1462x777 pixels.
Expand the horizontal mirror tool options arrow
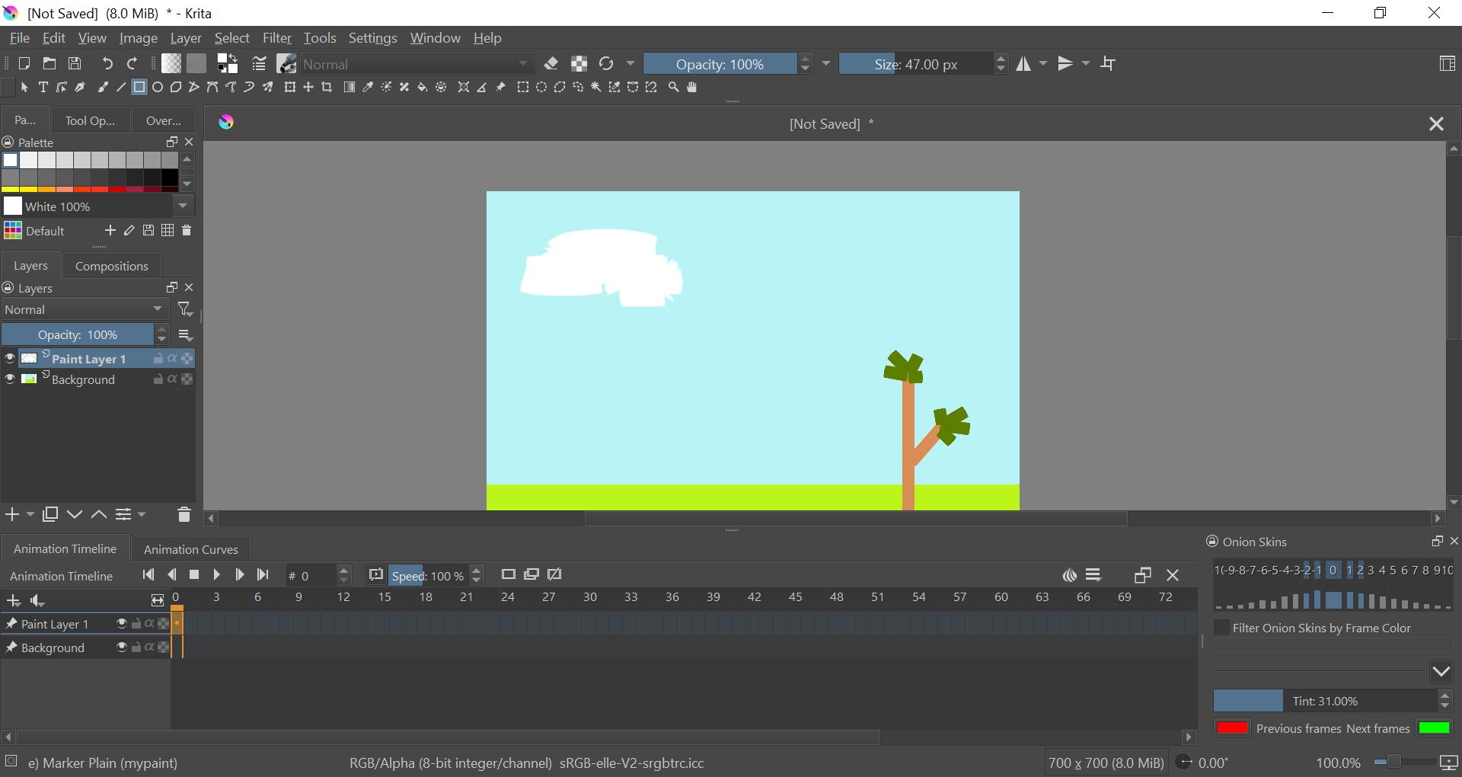pyautogui.click(x=1044, y=64)
